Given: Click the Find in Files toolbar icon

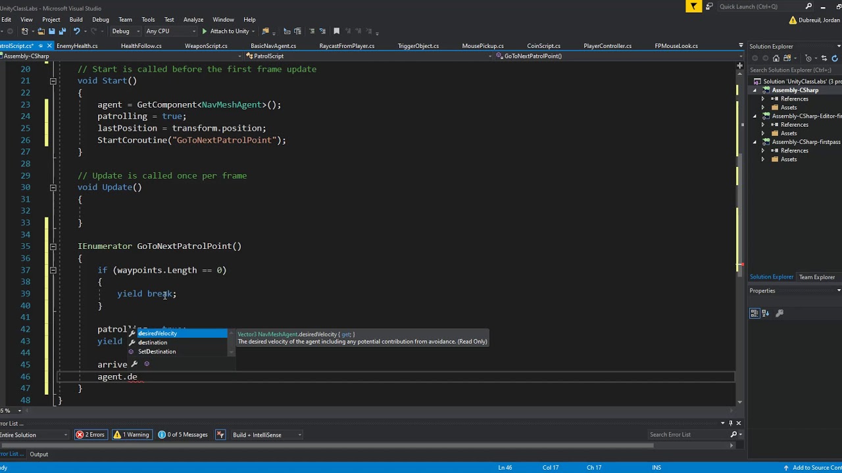Looking at the screenshot, I should coord(265,31).
